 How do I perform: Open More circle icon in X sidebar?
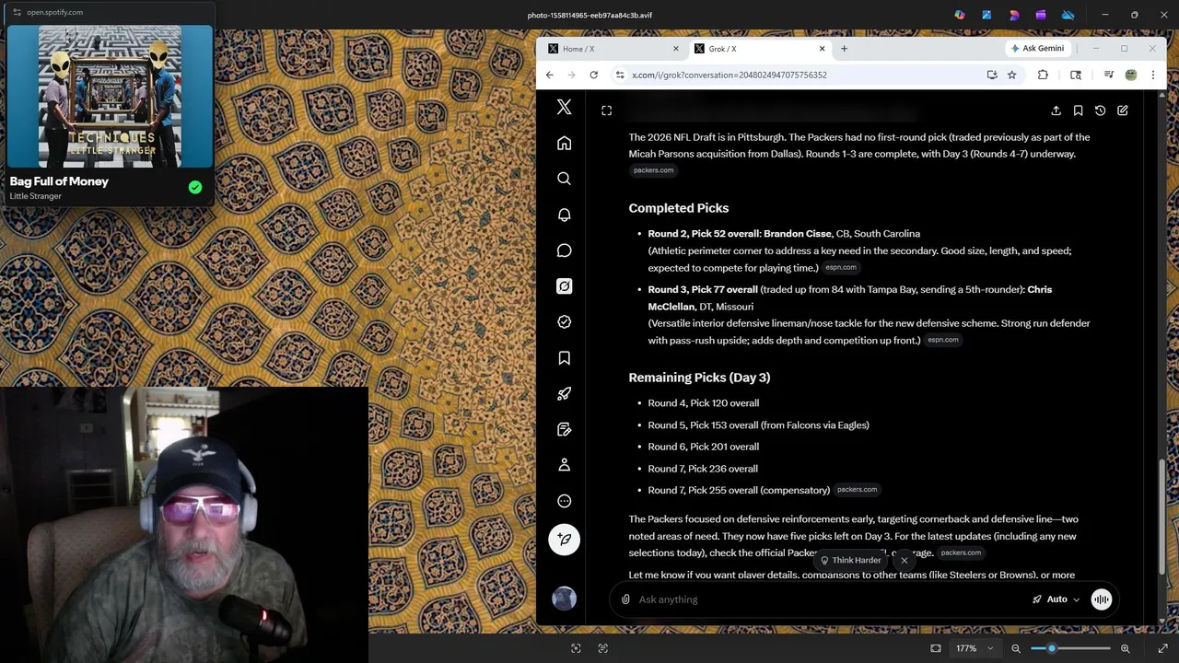click(564, 502)
